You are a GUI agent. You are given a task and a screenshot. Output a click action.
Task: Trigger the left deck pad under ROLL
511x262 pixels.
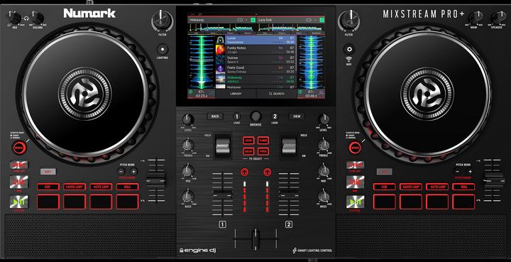127,202
